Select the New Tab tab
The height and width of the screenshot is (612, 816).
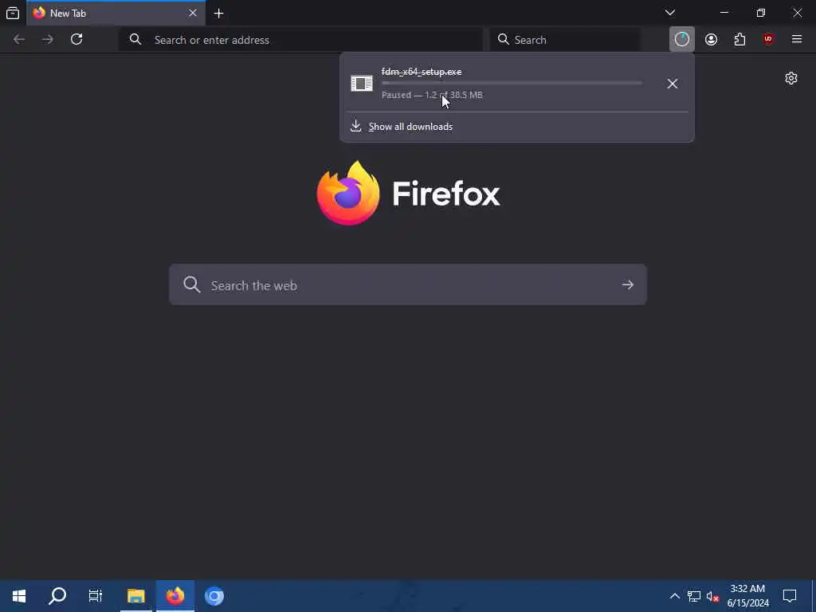[116, 13]
